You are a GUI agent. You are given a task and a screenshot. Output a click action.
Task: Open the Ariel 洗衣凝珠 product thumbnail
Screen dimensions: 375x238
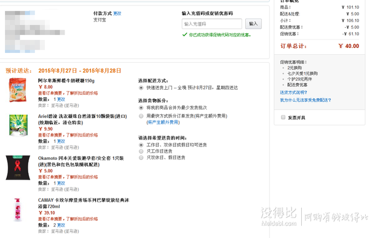tap(18, 125)
